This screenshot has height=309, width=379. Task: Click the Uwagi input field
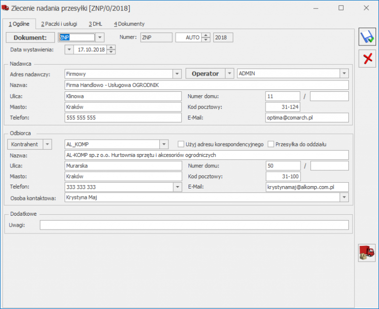[194, 225]
